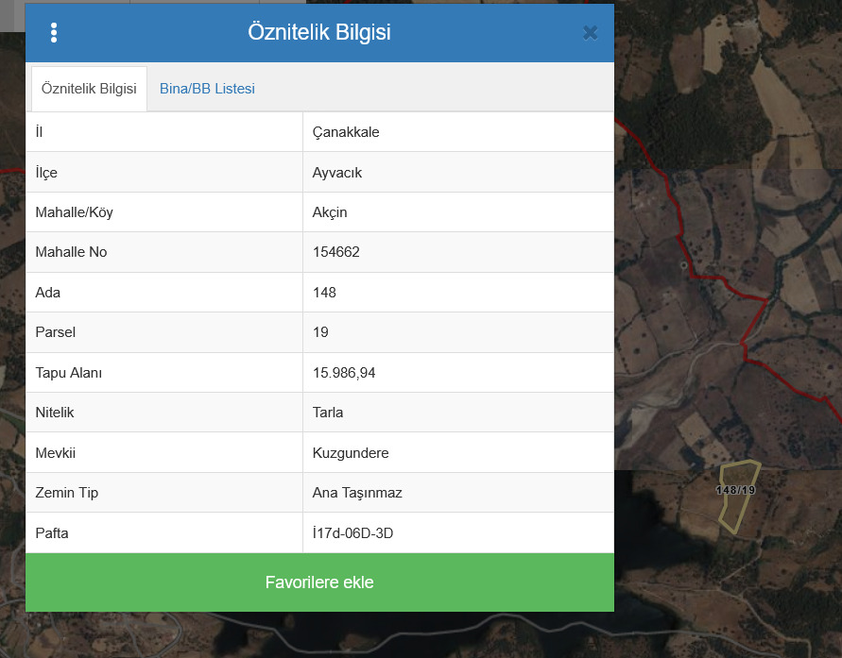Open the three-dot options menu
This screenshot has width=842, height=658.
54,33
